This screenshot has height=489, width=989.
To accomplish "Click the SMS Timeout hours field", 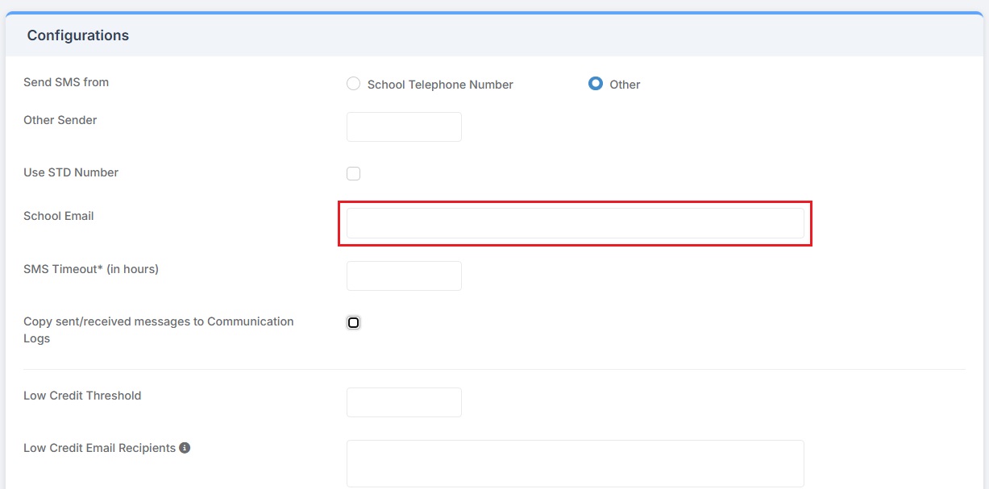I will [x=404, y=276].
